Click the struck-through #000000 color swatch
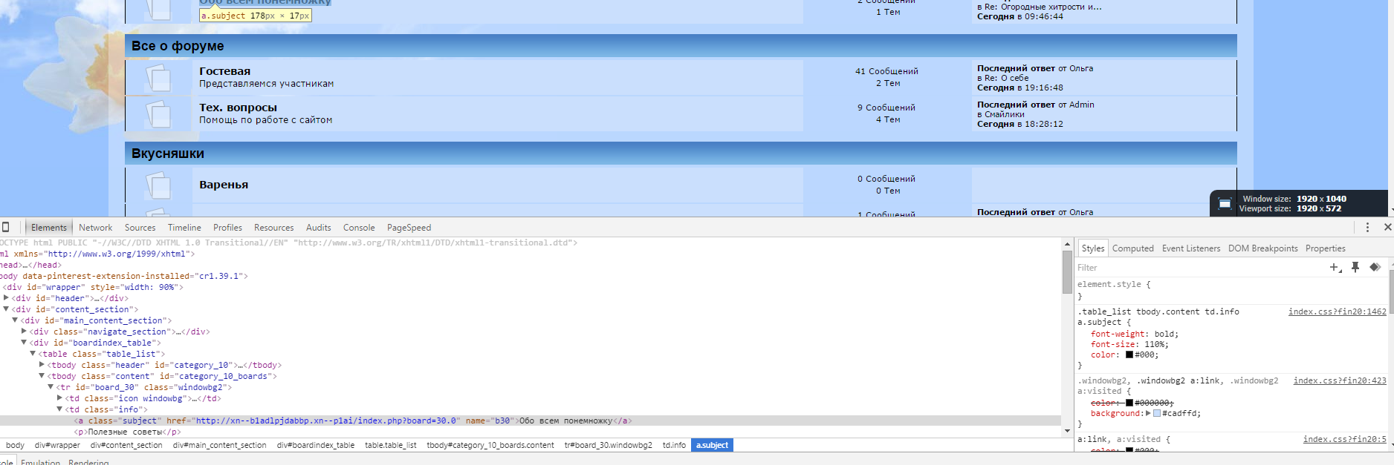The width and height of the screenshot is (1394, 465). 1129,403
